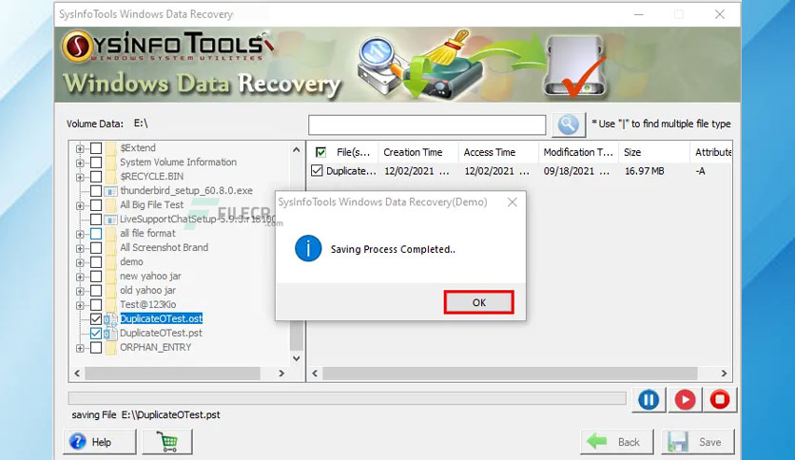Click the red play button
Viewport: 795px width, 460px height.
(685, 400)
